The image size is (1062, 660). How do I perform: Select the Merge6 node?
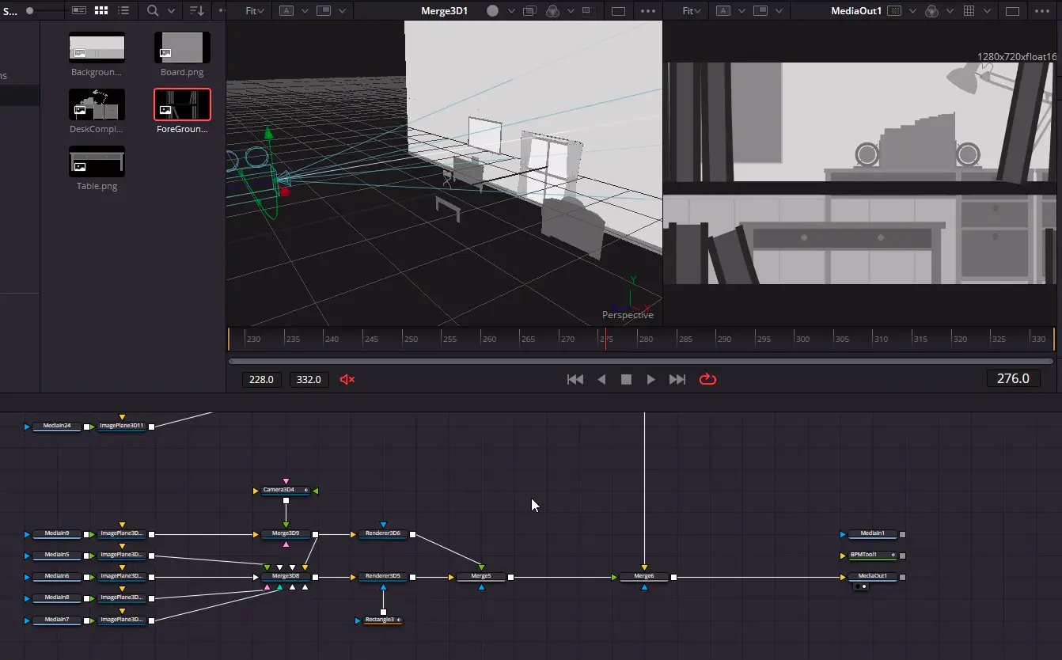[644, 577]
